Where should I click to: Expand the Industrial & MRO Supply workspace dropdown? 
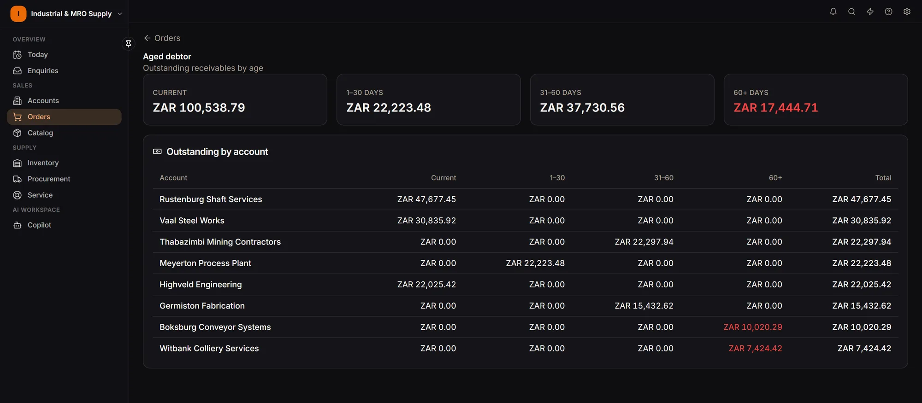(x=67, y=14)
